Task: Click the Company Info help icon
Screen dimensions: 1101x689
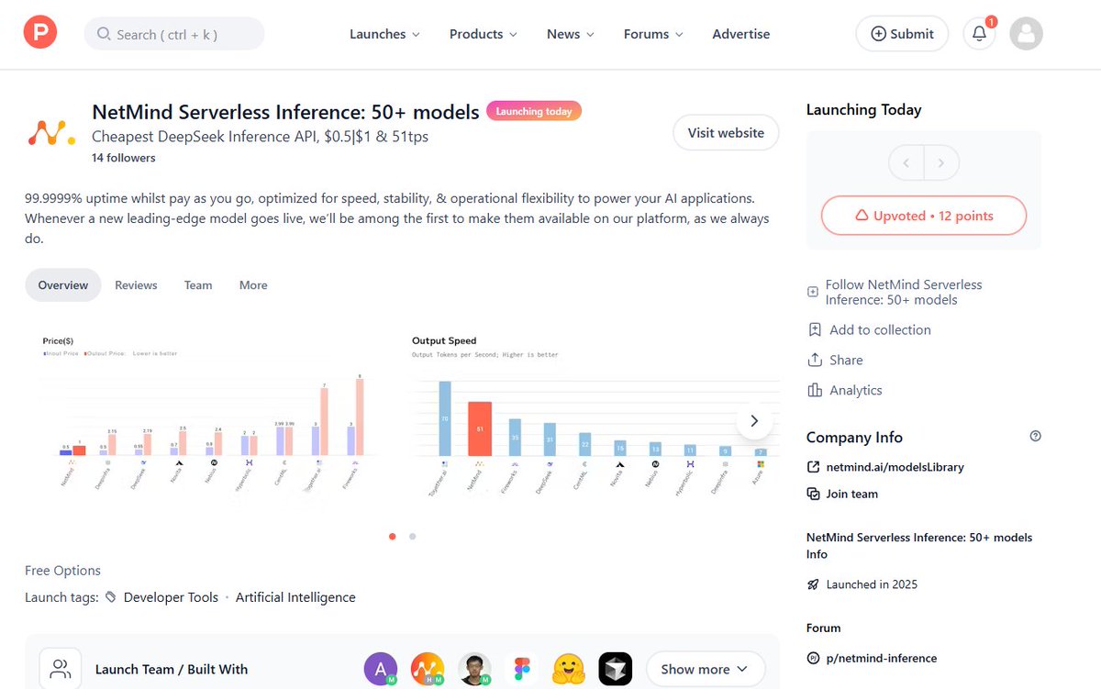Action: click(x=1036, y=437)
